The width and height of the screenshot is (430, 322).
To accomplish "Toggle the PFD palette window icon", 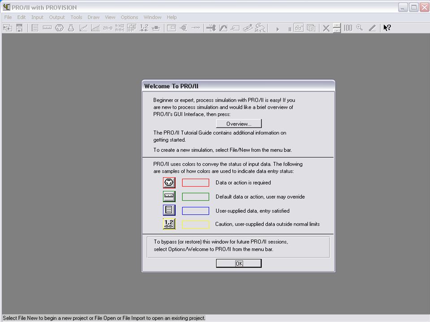I will click(172, 28).
